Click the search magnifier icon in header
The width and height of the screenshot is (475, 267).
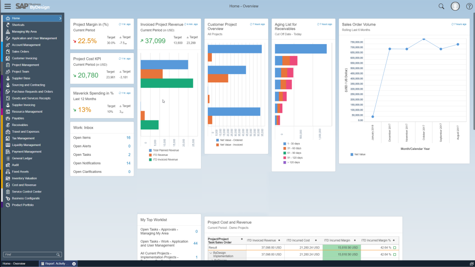click(x=441, y=6)
